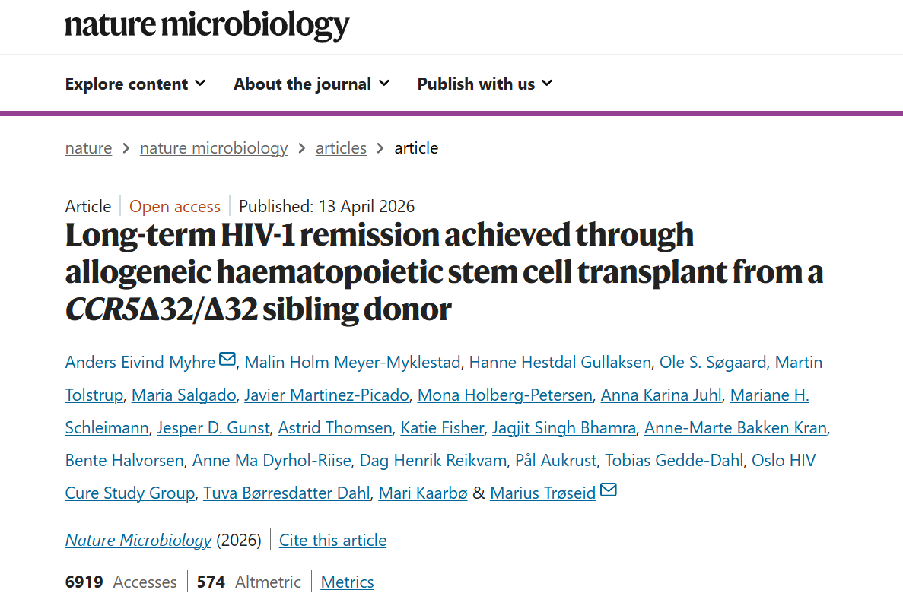Open Cite this article link
Screen dimensions: 903x609
(x=332, y=540)
